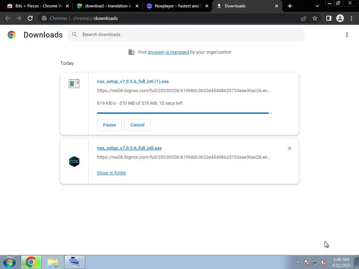Open the side panel icon
The image size is (359, 269).
[329, 18]
